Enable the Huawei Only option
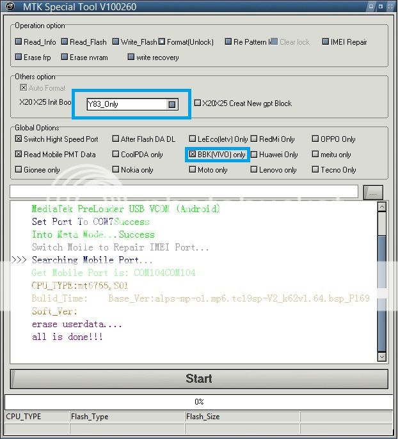Image resolution: width=398 pixels, height=439 pixels. point(254,155)
